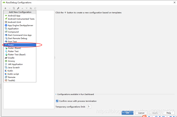Screen dimensions: 177x117
Task: Select Dart Test configuration
Action: pos(20,42)
